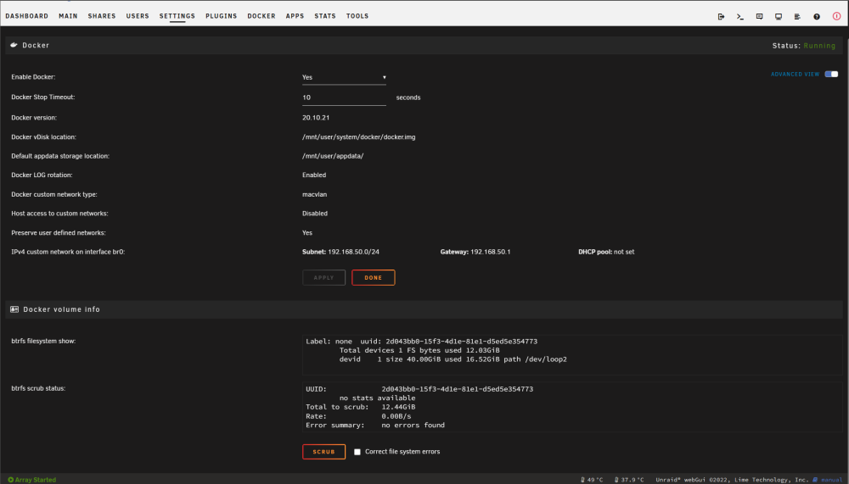Click the 49 °C temperature indicator
Image resolution: width=849 pixels, height=484 pixels.
click(x=592, y=480)
